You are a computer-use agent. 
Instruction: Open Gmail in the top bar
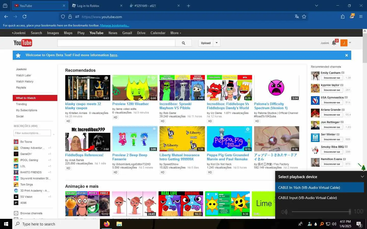127,33
